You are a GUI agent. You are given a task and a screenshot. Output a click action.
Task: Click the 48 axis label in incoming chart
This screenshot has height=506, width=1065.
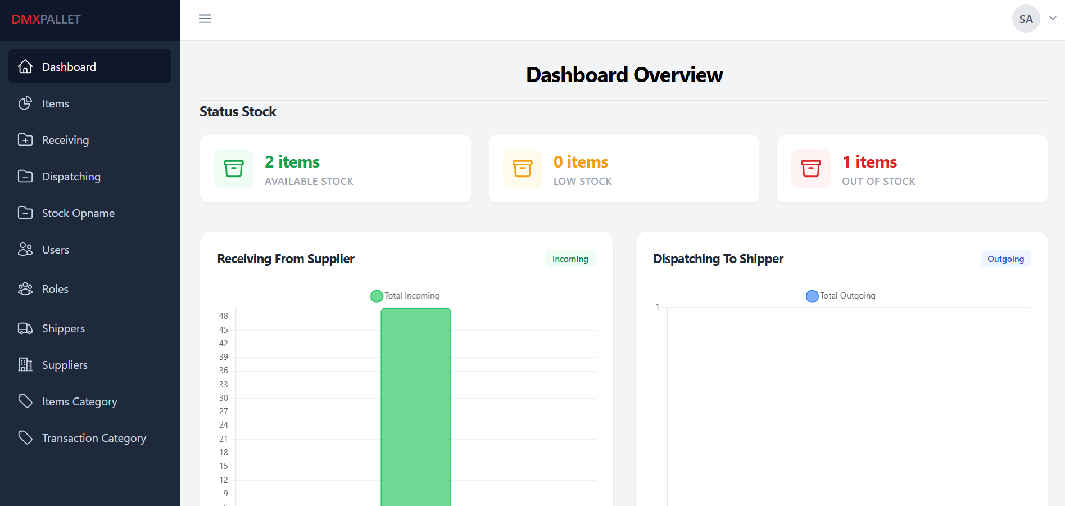(224, 316)
